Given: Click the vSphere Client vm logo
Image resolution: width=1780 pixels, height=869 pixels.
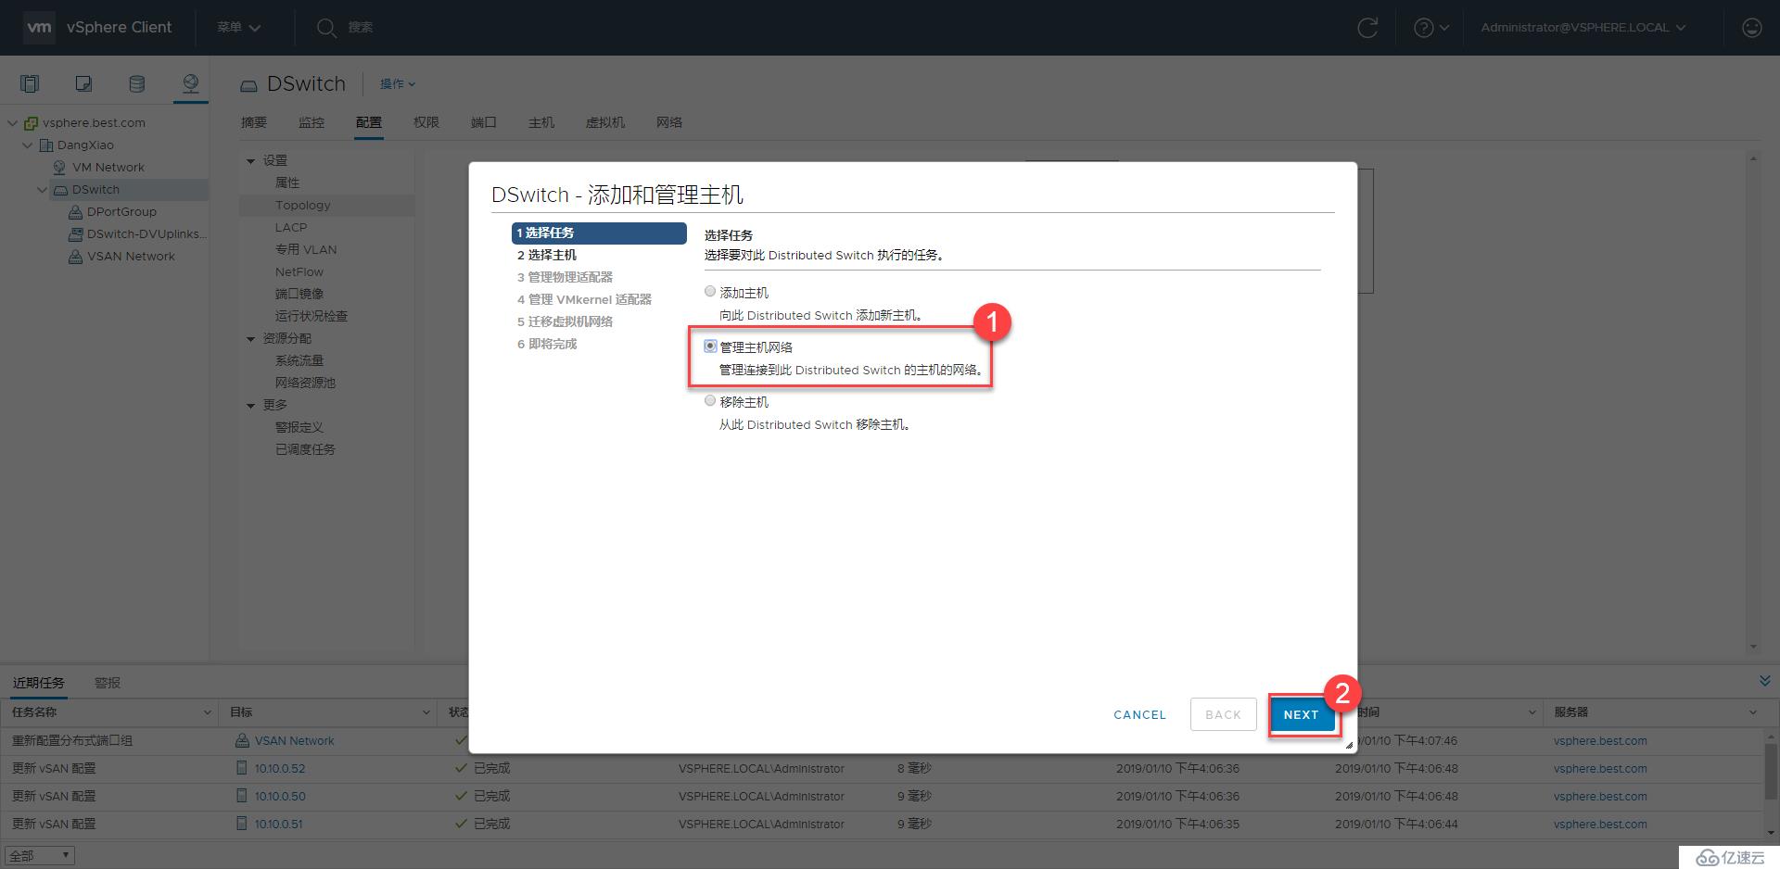Looking at the screenshot, I should click(39, 27).
